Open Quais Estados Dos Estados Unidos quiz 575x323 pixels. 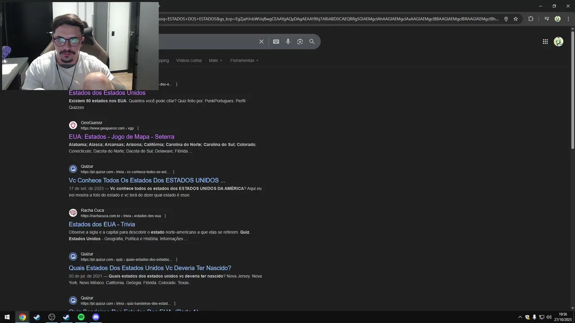pyautogui.click(x=150, y=268)
